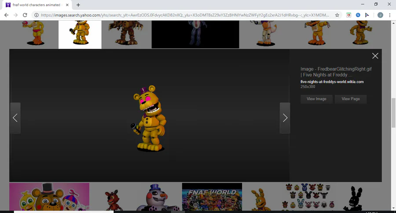396x213 pixels.
Task: Bookmark this page with the star icon
Action: point(337,15)
